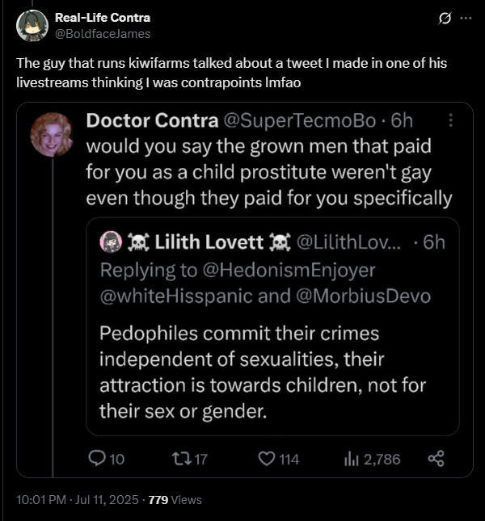Open the vertical dots menu on quoted tweet

point(451,120)
